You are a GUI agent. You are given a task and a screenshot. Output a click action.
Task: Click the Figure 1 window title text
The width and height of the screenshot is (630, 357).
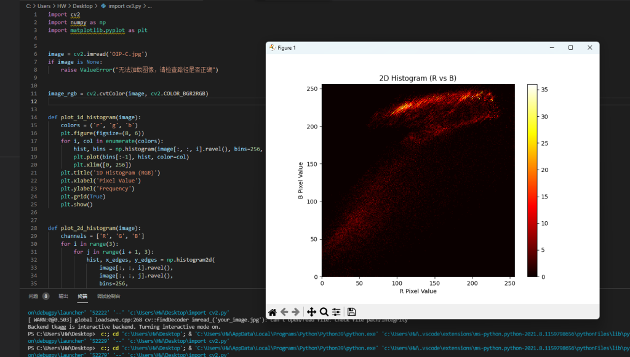click(x=287, y=48)
